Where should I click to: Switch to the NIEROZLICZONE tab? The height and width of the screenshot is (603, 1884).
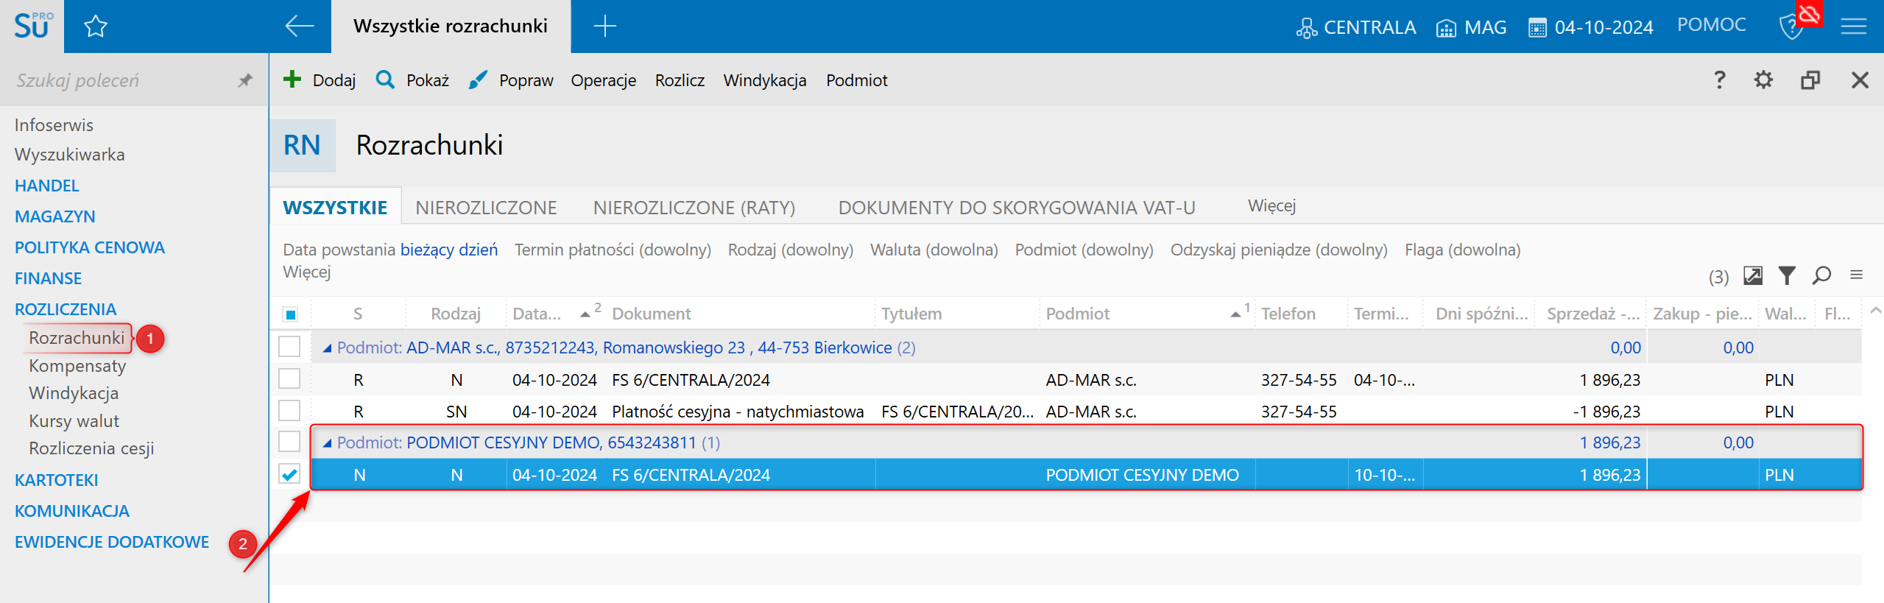click(486, 208)
